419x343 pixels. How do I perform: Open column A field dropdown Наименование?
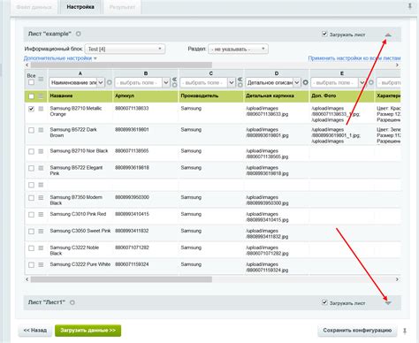77,82
